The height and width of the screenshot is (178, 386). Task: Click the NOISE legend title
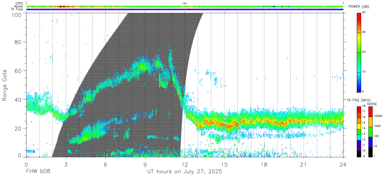(372, 104)
